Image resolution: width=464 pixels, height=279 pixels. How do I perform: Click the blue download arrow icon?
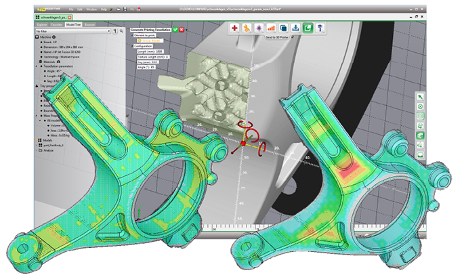pyautogui.click(x=295, y=28)
